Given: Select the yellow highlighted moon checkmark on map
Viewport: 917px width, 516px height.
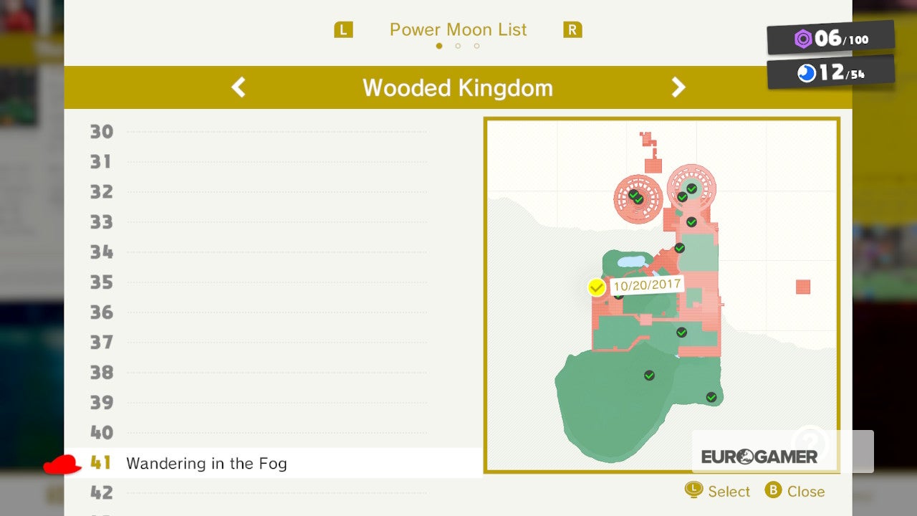Looking at the screenshot, I should pyautogui.click(x=596, y=287).
